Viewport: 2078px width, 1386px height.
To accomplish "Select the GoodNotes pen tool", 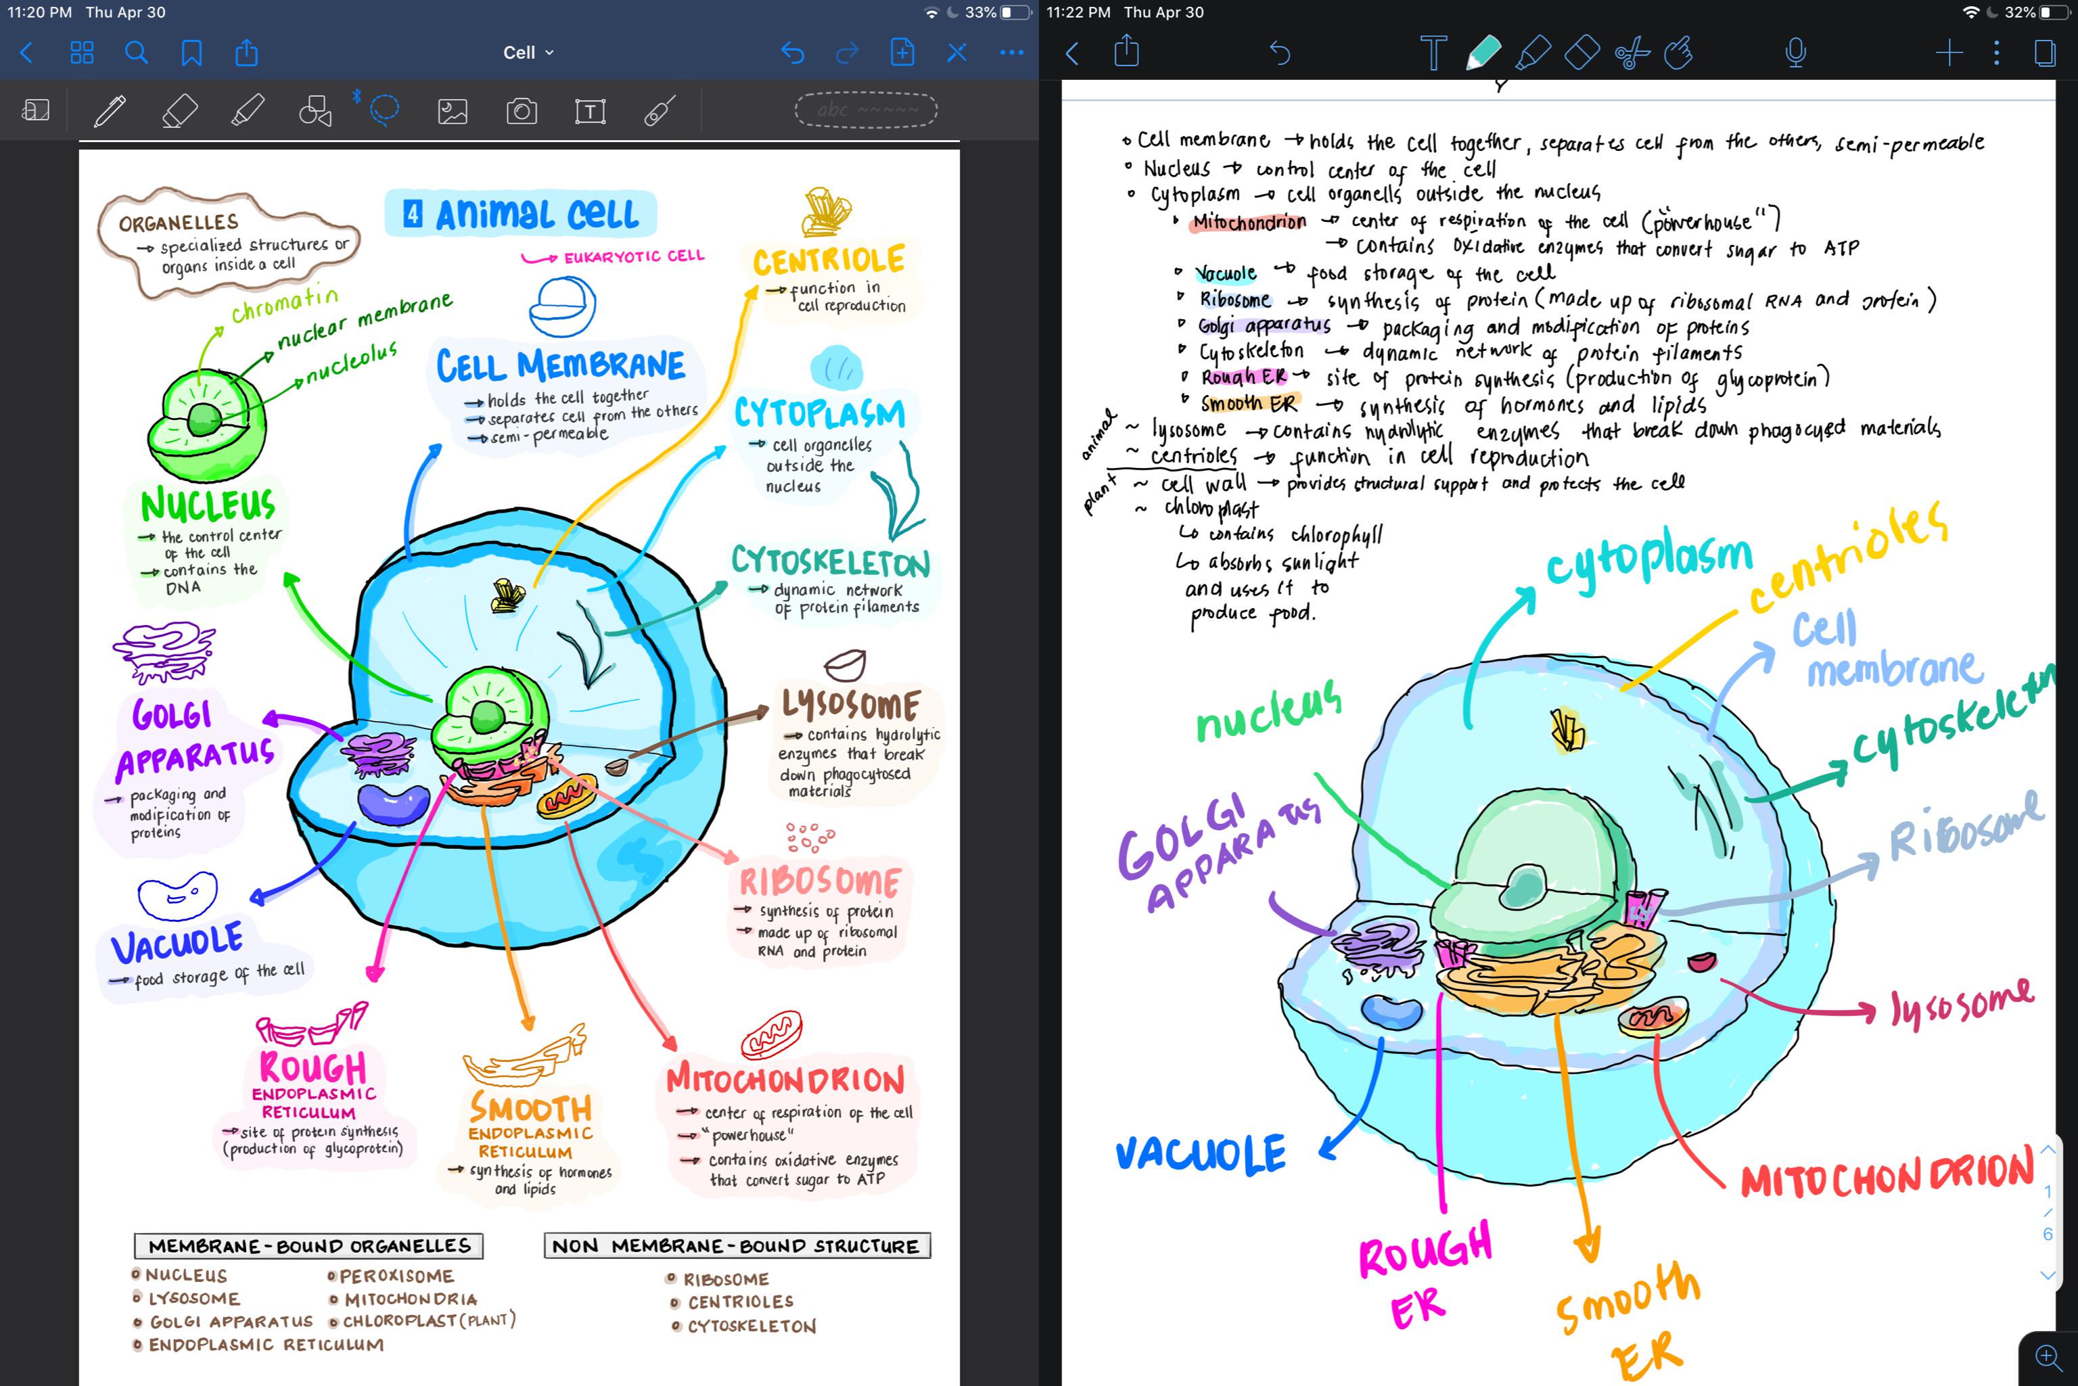I will click(110, 110).
